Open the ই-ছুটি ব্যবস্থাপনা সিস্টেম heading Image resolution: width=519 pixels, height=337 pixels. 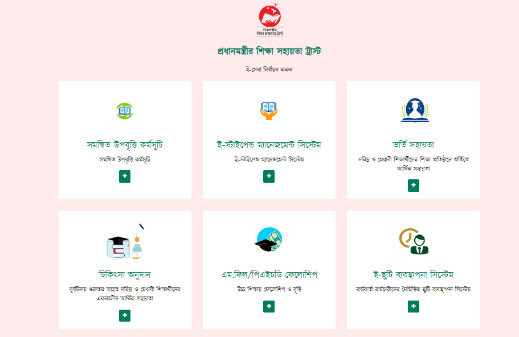tap(414, 274)
